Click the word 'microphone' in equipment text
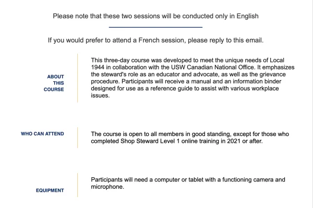 (106, 187)
